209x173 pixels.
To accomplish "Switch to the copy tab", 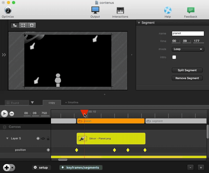I will point(52,103).
